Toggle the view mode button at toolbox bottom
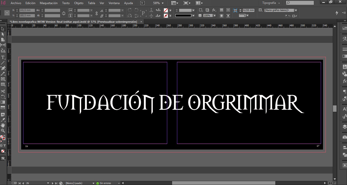Viewport: 347px width, 185px height. click(x=3, y=158)
